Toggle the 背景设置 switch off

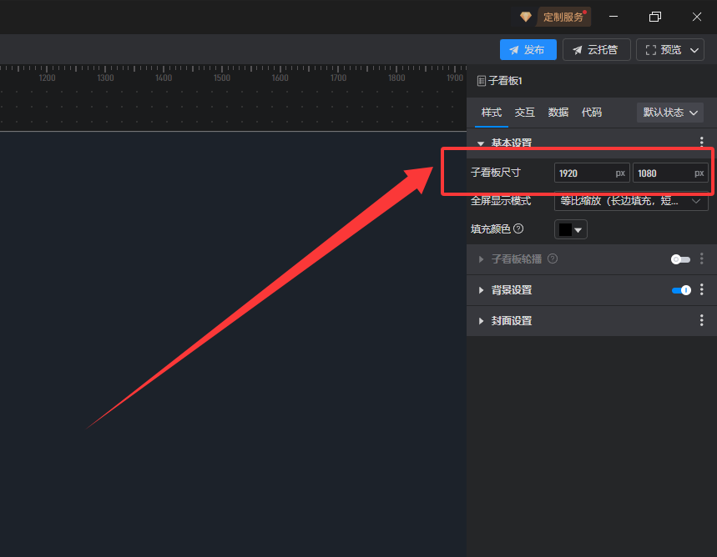point(681,290)
